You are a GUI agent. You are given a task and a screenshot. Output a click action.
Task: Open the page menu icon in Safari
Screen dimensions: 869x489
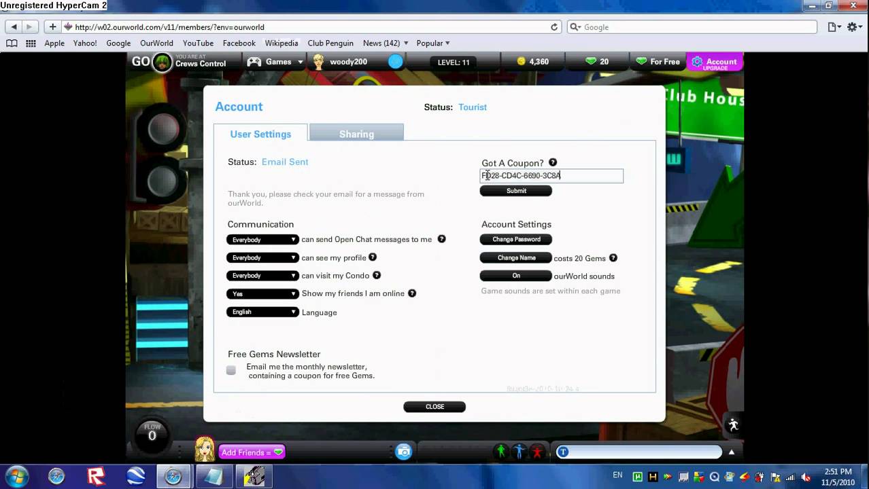click(x=834, y=27)
